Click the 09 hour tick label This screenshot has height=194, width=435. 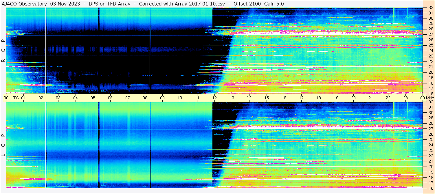pyautogui.click(x=162, y=98)
